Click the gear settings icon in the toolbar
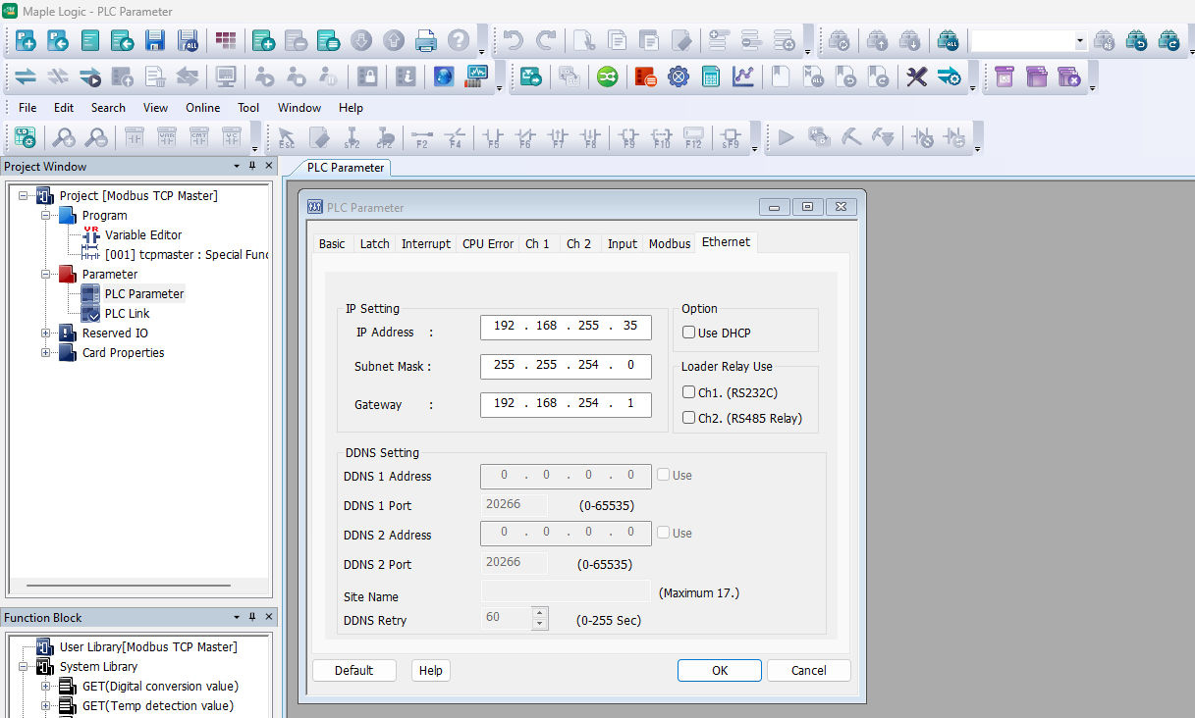Image resolution: width=1195 pixels, height=718 pixels. click(x=678, y=77)
